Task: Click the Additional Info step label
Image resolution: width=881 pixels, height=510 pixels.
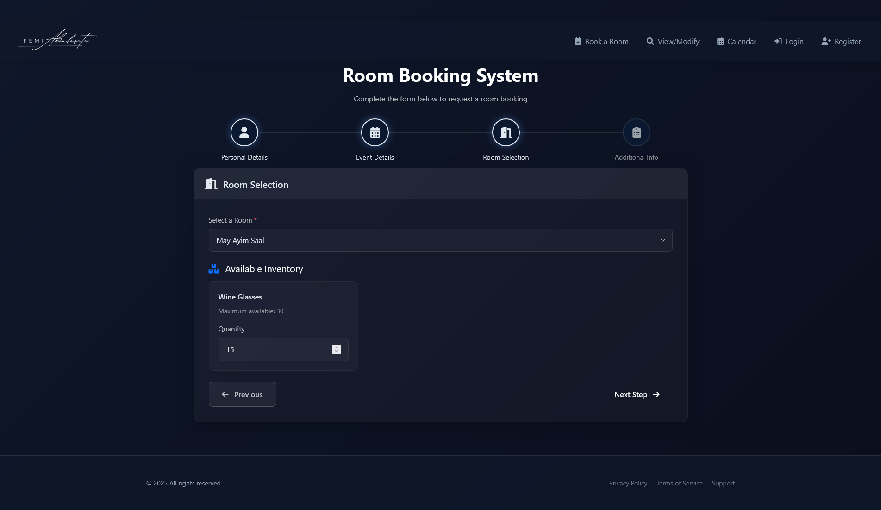Action: pyautogui.click(x=637, y=157)
